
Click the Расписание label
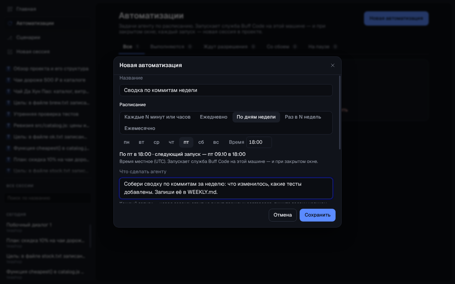coord(133,105)
